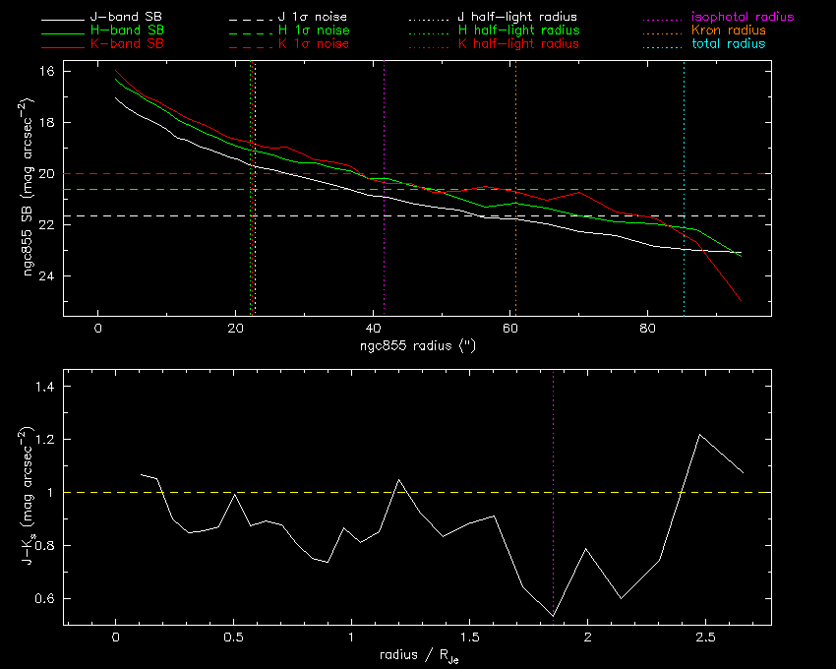The width and height of the screenshot is (836, 669).
Task: Click the radius / RJe axis title
Action: 417,656
